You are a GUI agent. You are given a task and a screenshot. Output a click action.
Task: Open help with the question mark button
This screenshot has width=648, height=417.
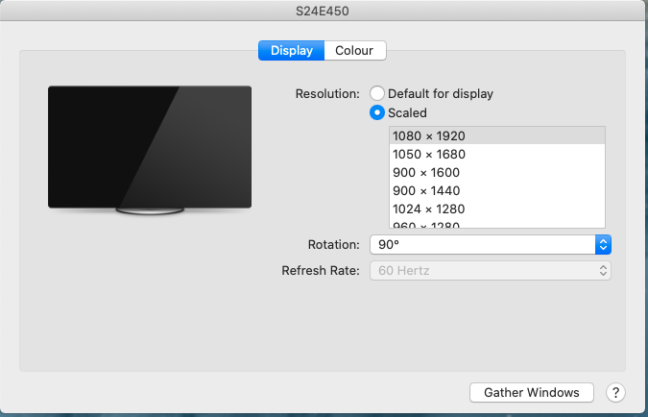click(x=615, y=392)
